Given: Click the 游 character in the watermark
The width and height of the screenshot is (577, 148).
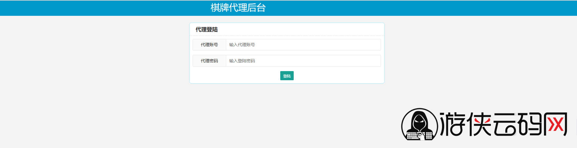Looking at the screenshot, I should (453, 124).
